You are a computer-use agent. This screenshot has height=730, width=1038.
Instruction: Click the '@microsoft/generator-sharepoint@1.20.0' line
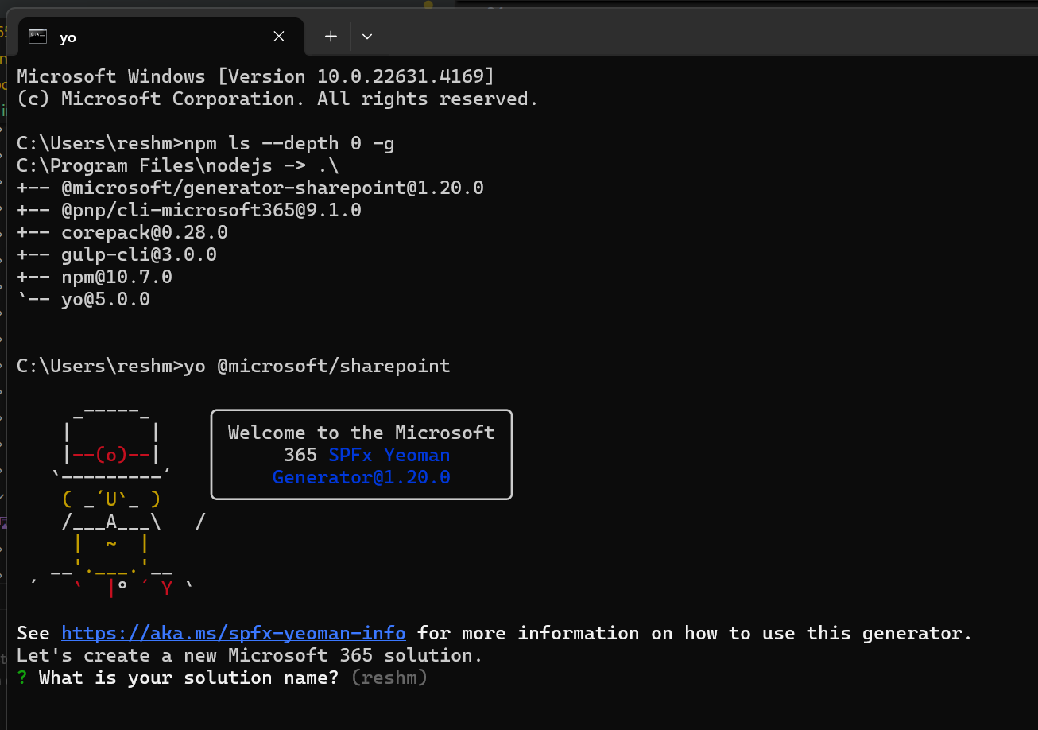[250, 188]
